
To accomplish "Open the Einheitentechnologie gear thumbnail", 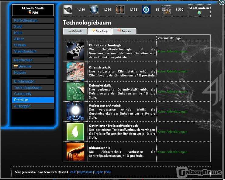I will pos(75,51).
